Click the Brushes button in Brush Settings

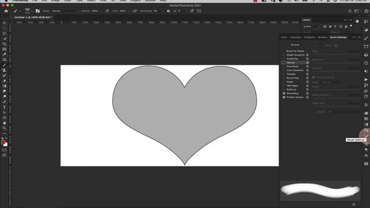(295, 44)
